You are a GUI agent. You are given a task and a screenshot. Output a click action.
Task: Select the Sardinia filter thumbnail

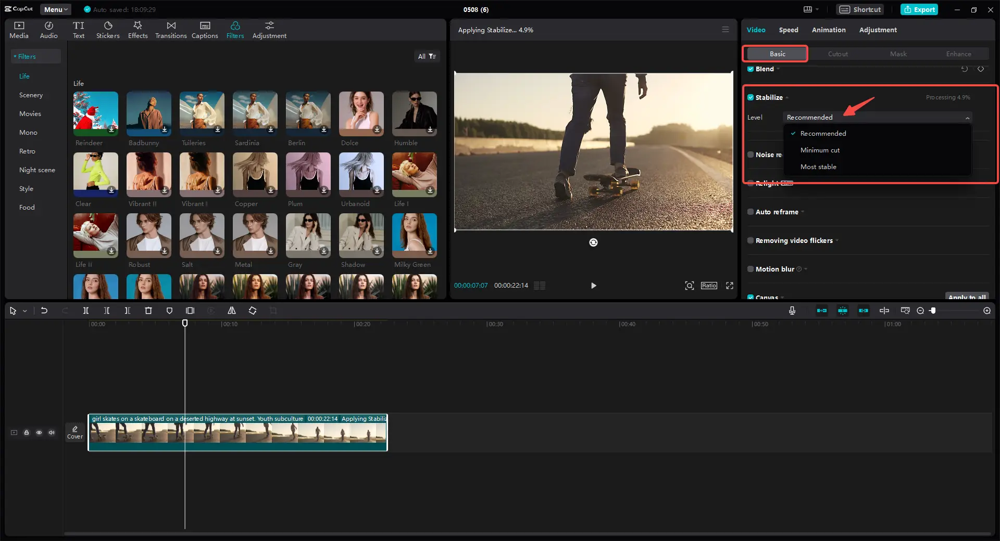coord(255,113)
